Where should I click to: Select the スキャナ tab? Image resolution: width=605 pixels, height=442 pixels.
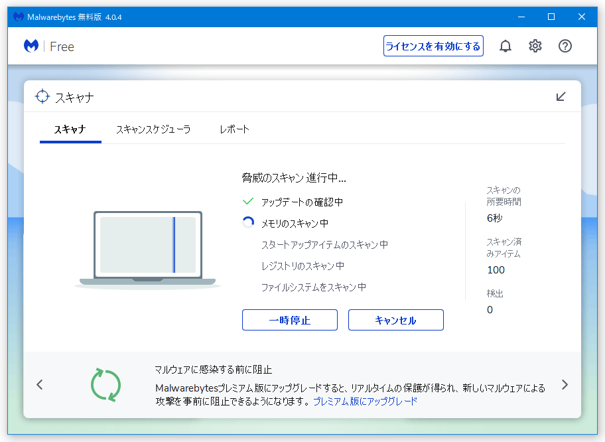click(x=70, y=129)
